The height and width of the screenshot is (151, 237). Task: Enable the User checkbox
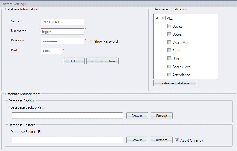point(169,59)
